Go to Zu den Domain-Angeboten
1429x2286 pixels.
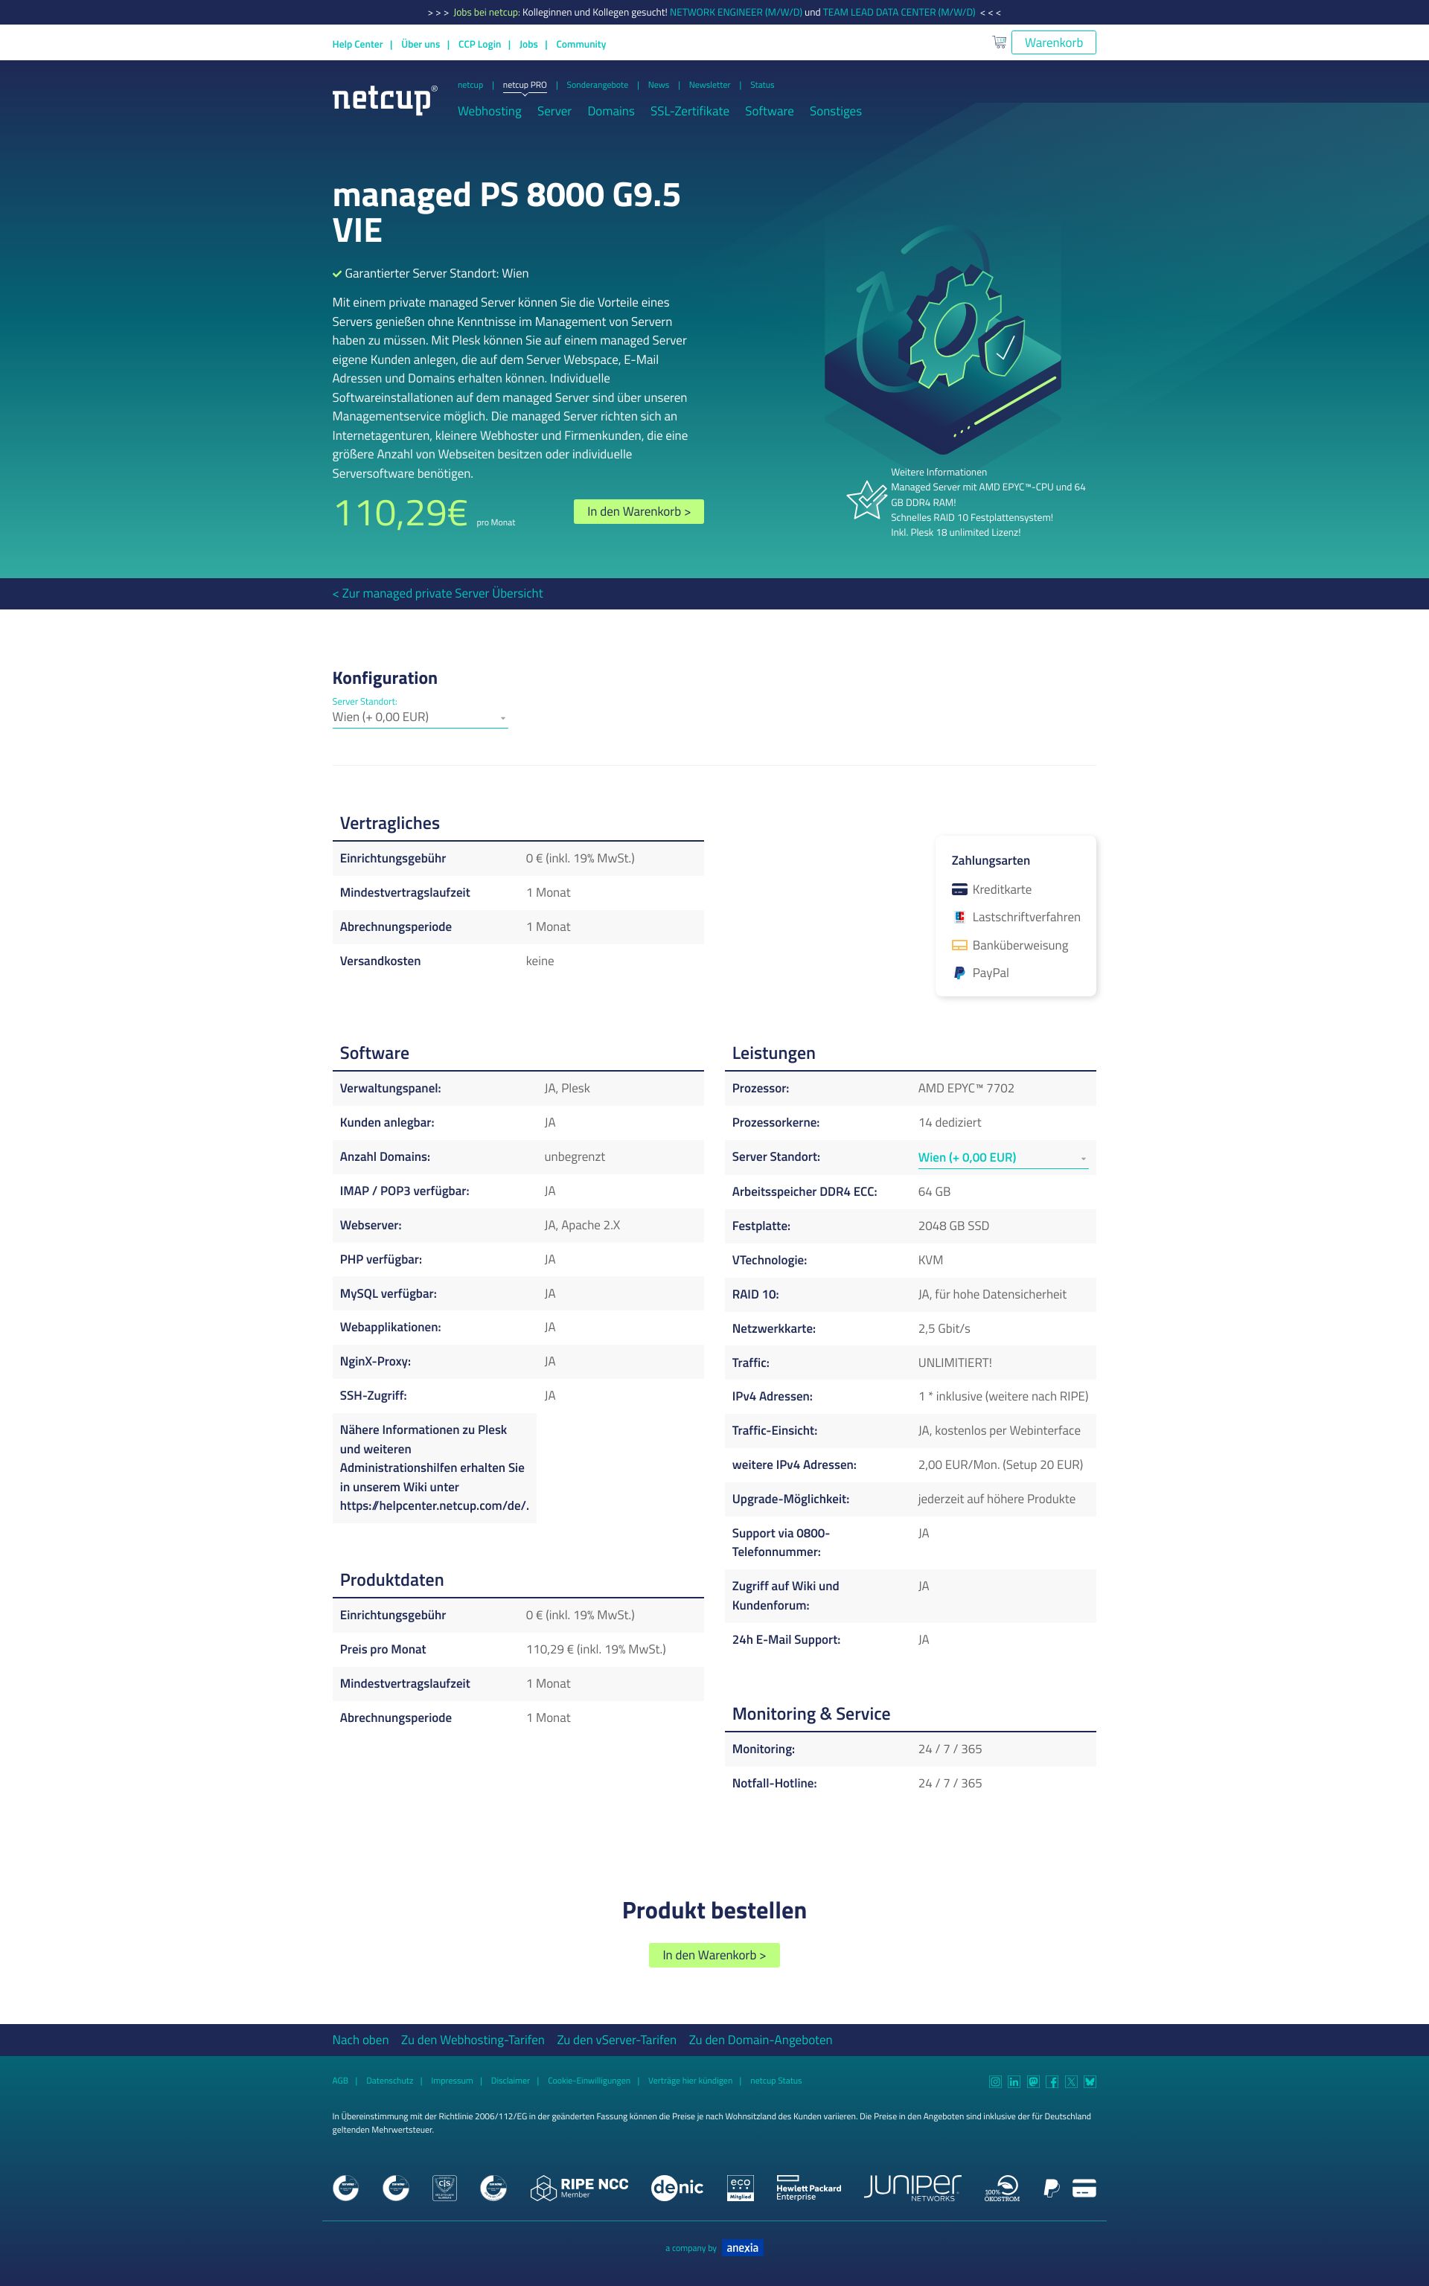click(761, 2040)
